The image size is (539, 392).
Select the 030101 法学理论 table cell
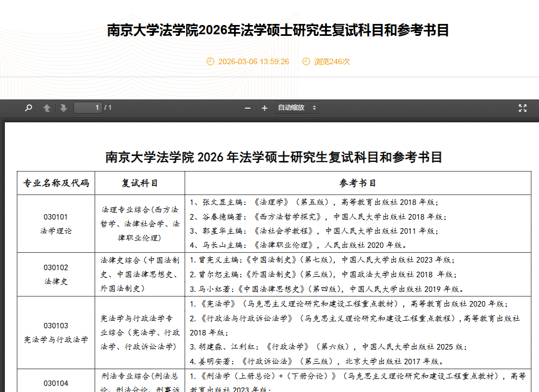coord(56,223)
